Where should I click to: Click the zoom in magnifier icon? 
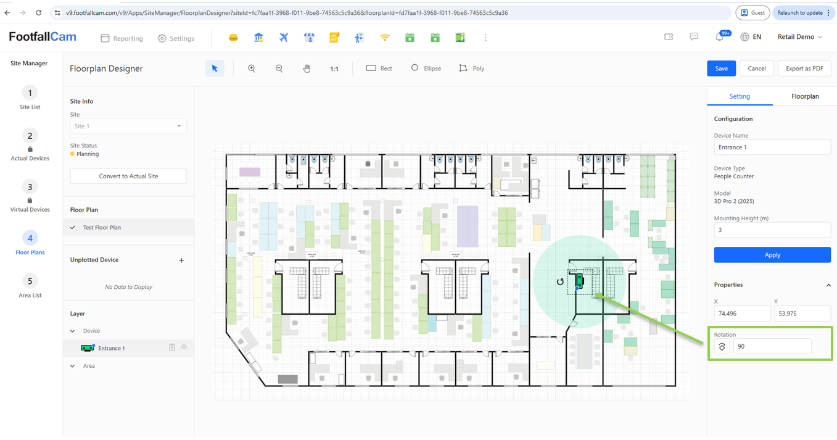(252, 68)
